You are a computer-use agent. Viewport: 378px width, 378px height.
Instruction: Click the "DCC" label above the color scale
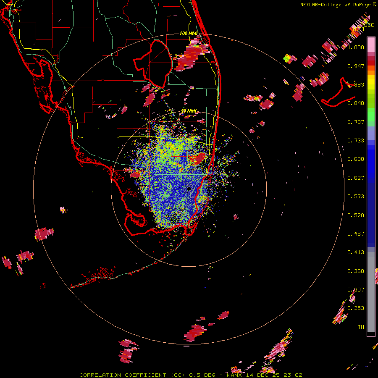[369, 25]
